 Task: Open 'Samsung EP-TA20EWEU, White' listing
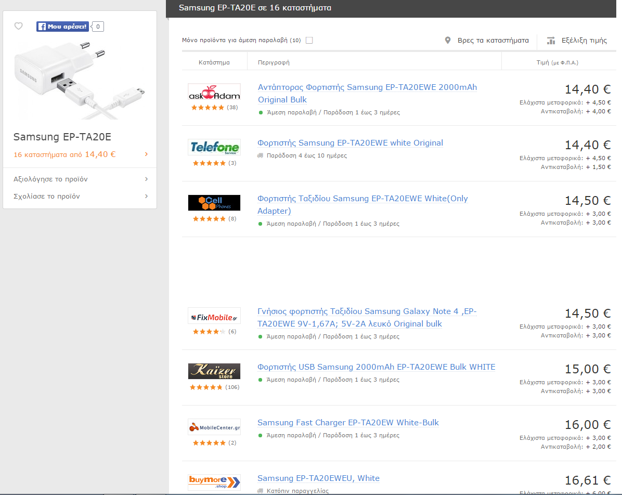(318, 478)
